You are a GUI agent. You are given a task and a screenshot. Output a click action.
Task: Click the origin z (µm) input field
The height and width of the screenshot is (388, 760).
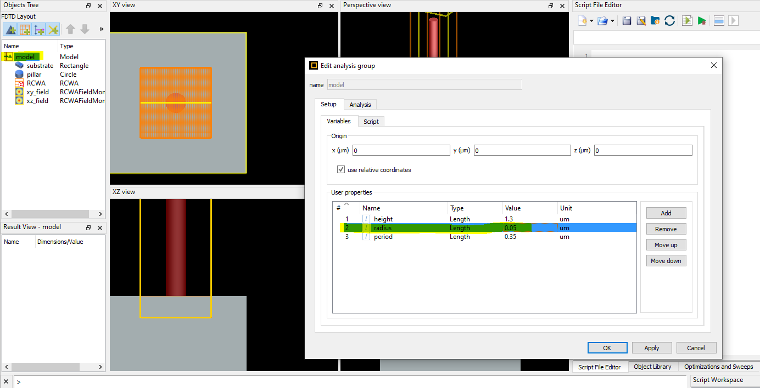point(643,150)
